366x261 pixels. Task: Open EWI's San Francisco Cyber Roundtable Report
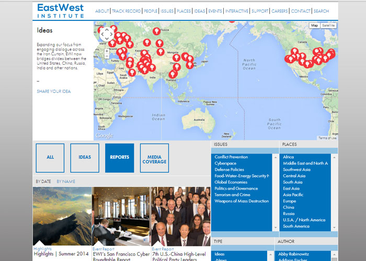(x=121, y=256)
